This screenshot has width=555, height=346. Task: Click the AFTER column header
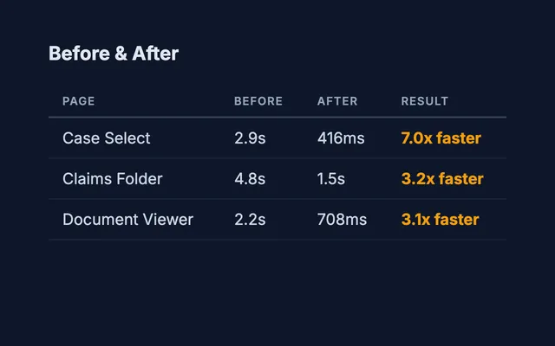(x=337, y=101)
